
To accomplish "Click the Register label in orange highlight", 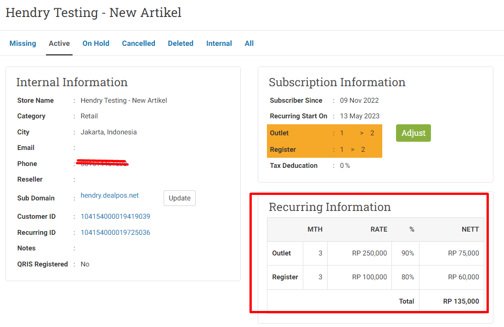I will pos(283,150).
